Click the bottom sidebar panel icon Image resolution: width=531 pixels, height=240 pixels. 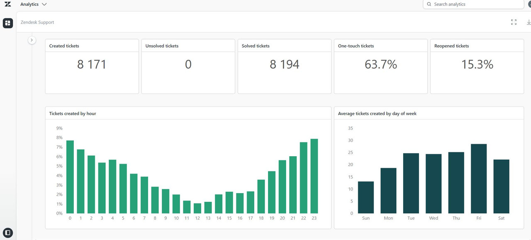8,232
